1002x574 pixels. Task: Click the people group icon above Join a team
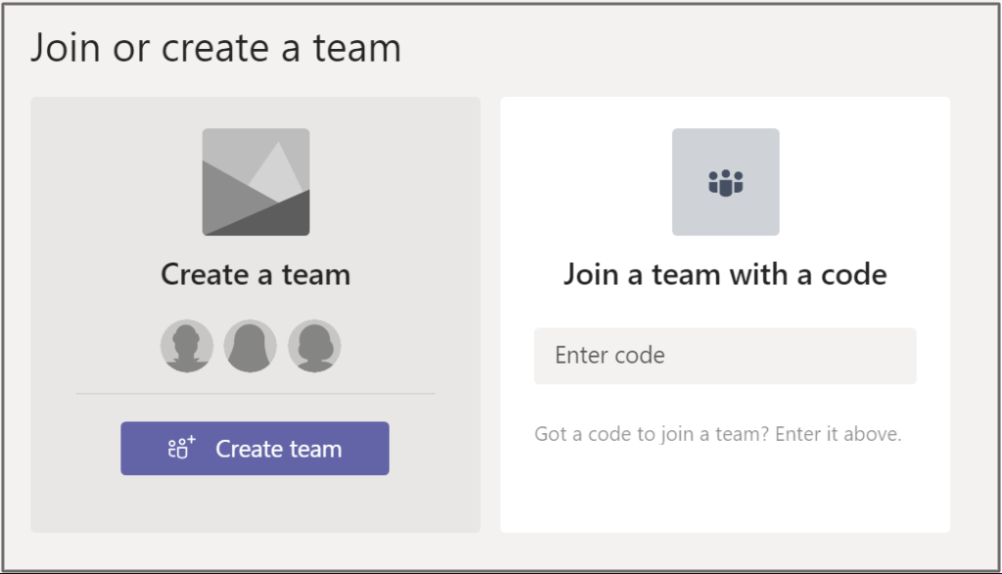click(725, 182)
